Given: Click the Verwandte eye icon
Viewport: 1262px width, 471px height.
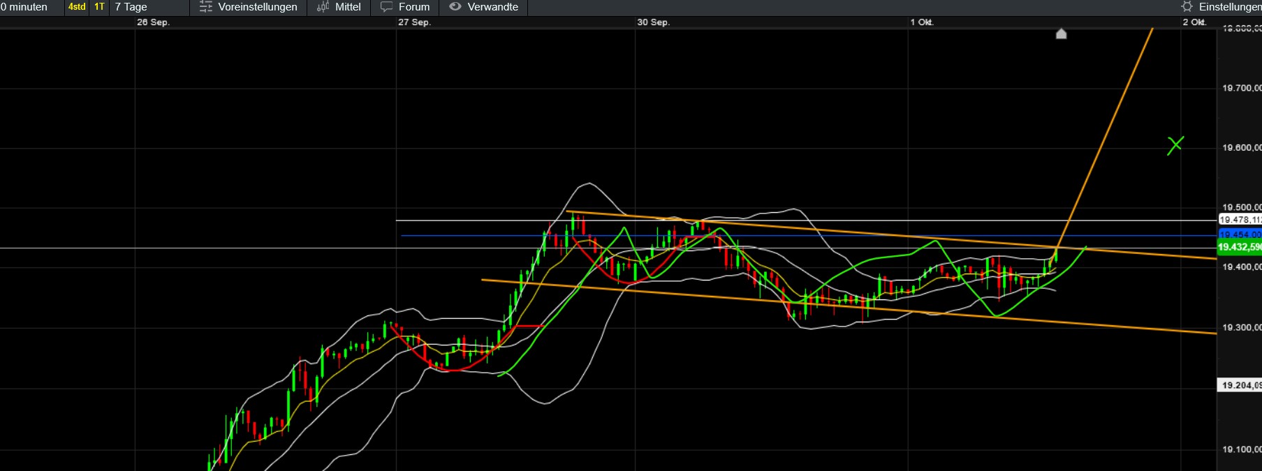Looking at the screenshot, I should (455, 7).
